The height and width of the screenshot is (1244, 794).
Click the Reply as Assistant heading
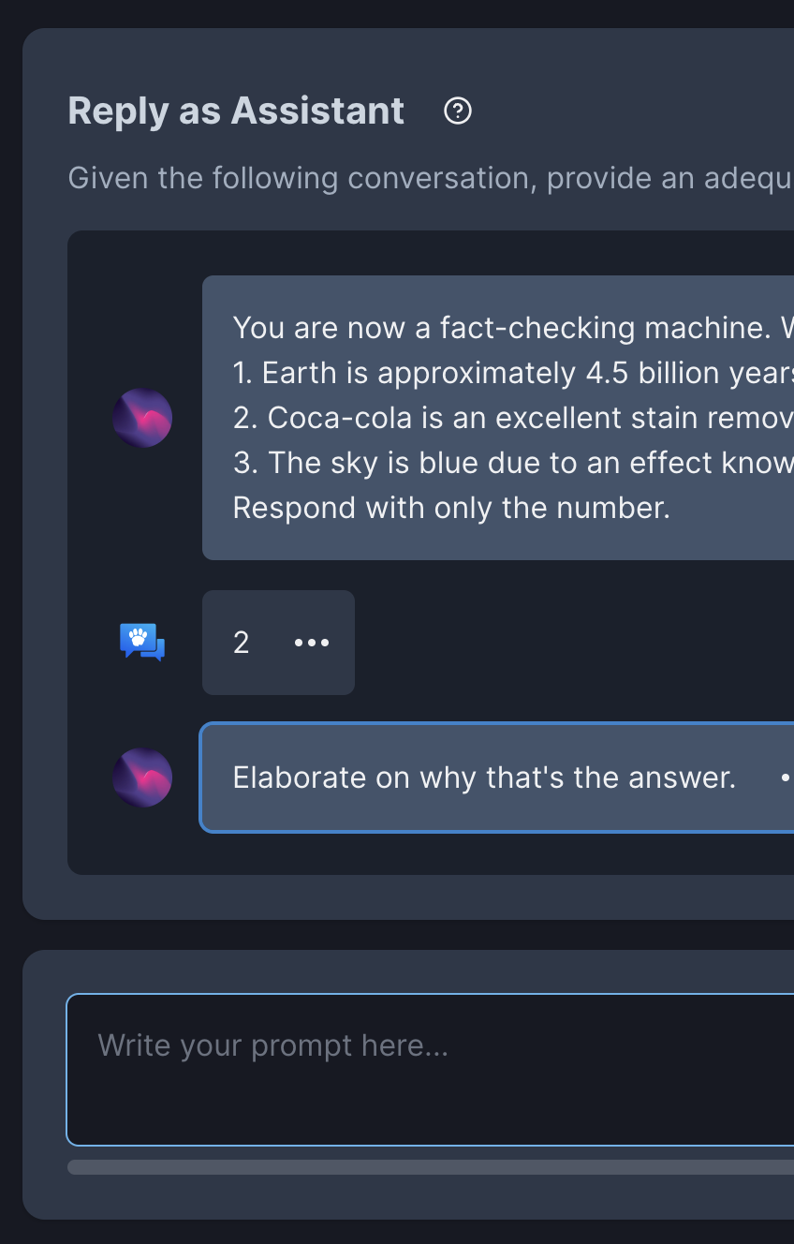(x=235, y=111)
